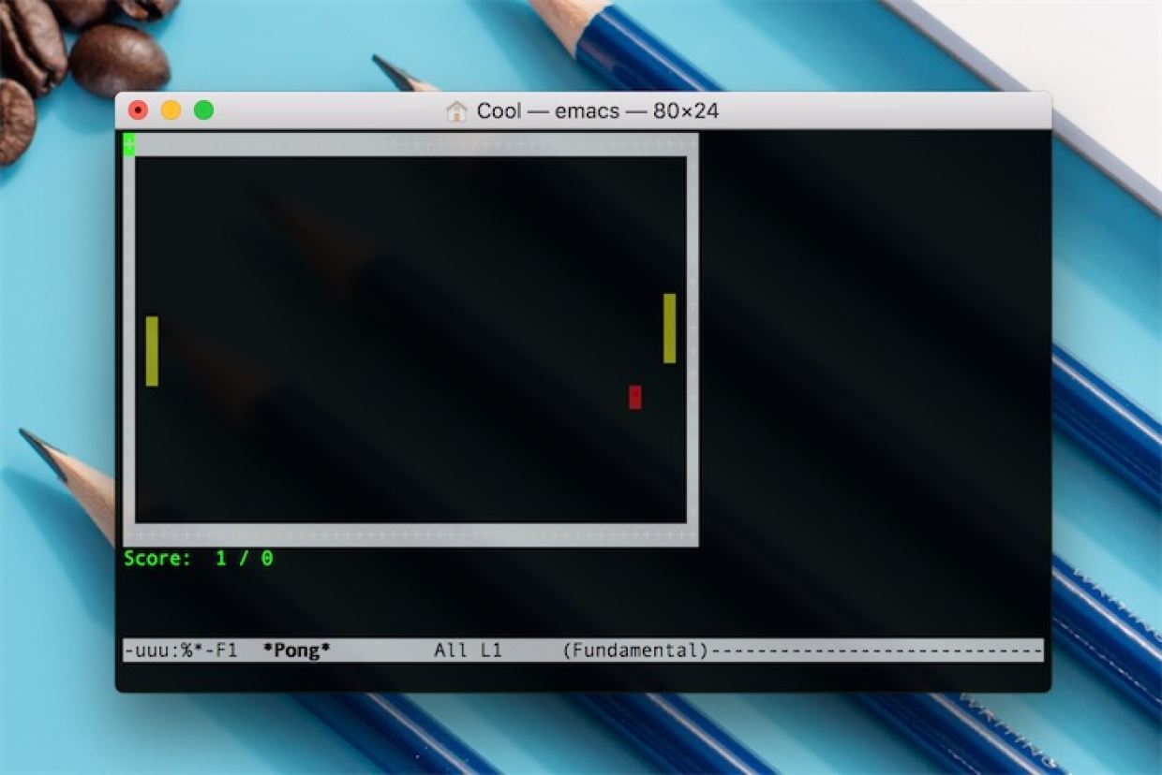Click the home folder icon in title bar

(x=456, y=111)
